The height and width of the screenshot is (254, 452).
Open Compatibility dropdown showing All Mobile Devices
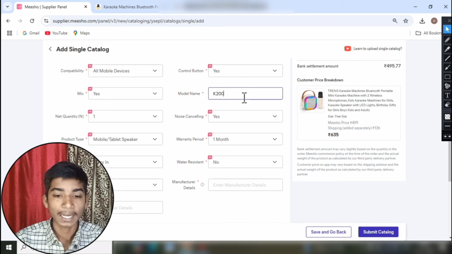[126, 71]
